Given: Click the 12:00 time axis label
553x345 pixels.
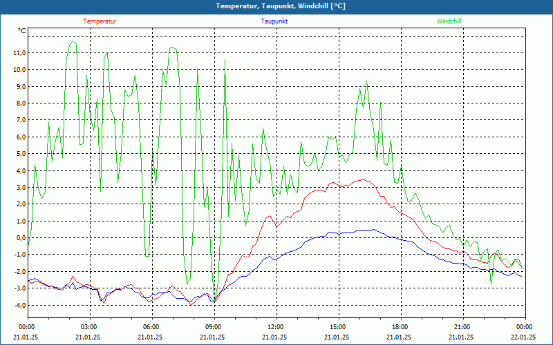Looking at the screenshot, I should [274, 326].
